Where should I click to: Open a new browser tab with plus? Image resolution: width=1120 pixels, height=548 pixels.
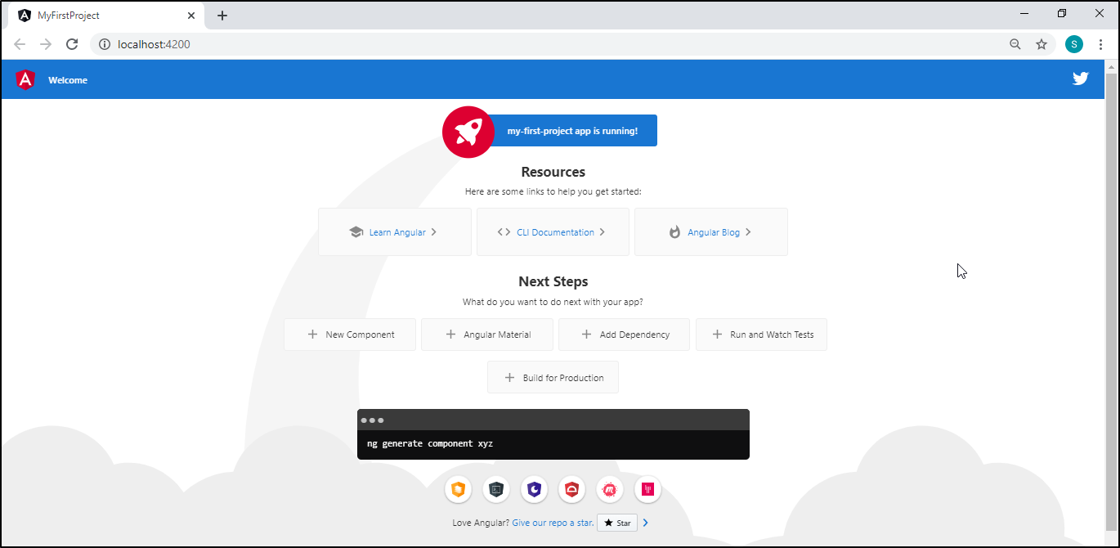[222, 16]
